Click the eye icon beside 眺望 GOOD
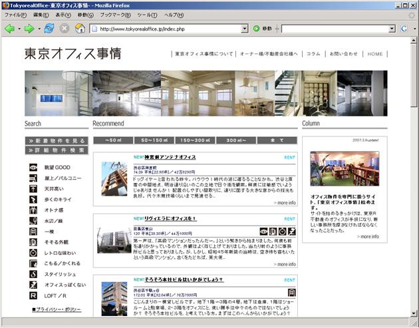This screenshot has height=328, width=419. [33, 168]
